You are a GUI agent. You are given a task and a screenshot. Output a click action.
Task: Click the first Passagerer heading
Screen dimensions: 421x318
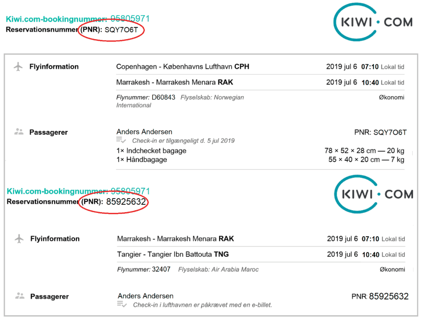[x=49, y=132]
